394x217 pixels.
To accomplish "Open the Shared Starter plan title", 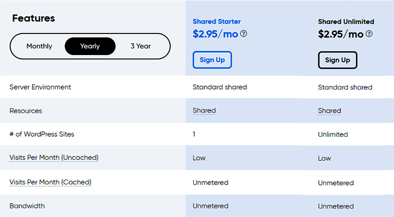I will (x=217, y=22).
